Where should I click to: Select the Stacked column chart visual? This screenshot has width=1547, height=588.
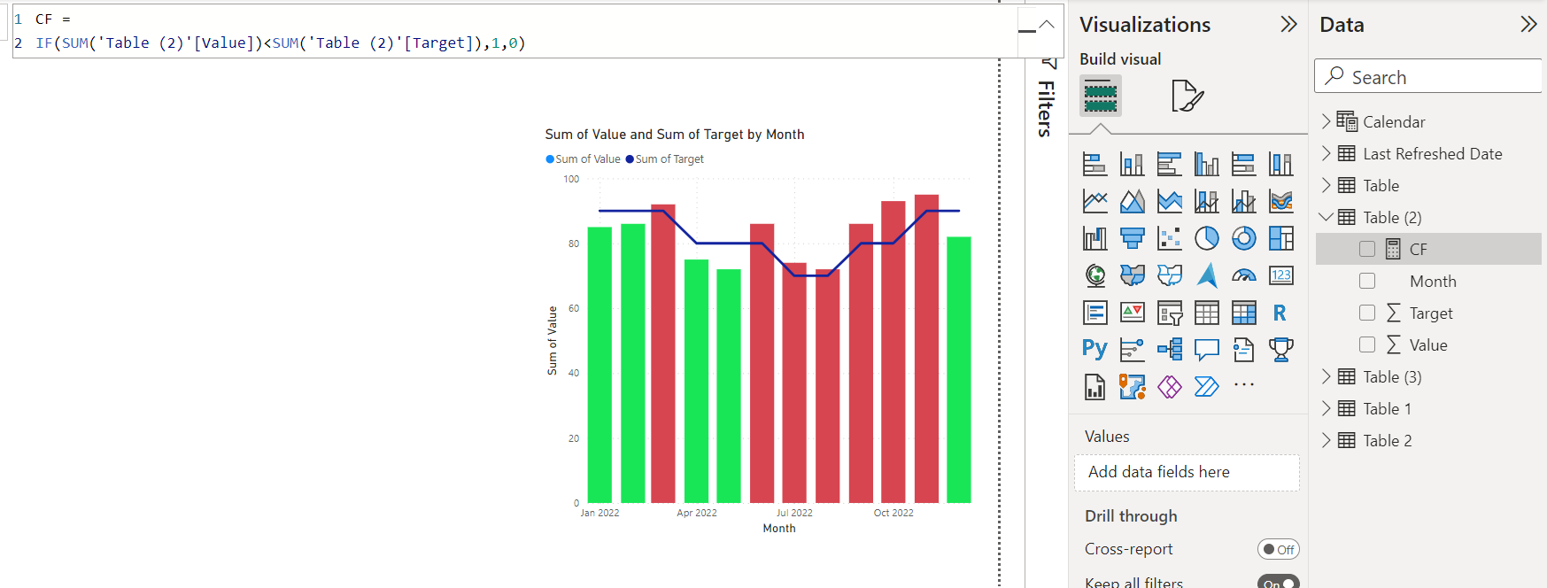[x=1133, y=164]
